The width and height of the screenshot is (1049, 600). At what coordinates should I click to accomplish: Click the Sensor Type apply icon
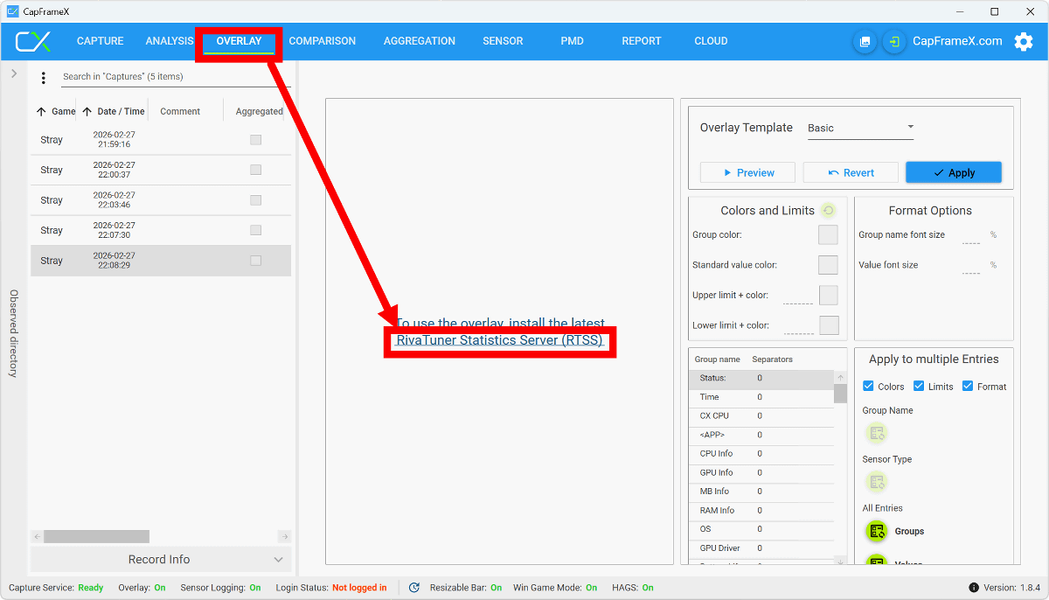[x=877, y=482]
